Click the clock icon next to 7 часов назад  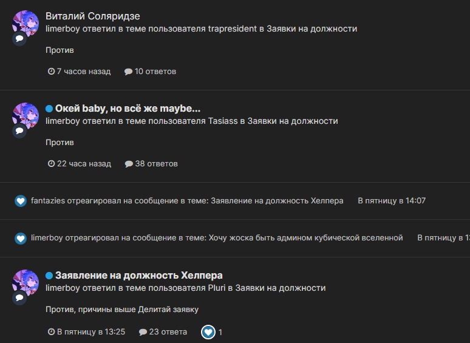pyautogui.click(x=51, y=72)
